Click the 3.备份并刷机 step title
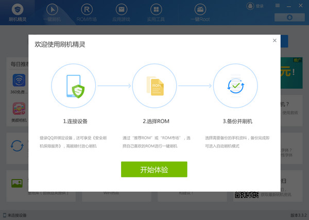The height and width of the screenshot is (220, 309). pyautogui.click(x=237, y=122)
